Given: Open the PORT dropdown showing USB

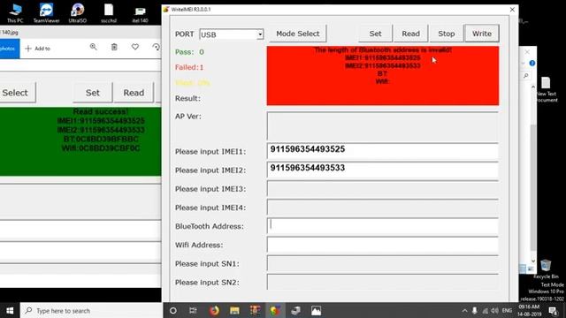Looking at the screenshot, I should pos(232,34).
